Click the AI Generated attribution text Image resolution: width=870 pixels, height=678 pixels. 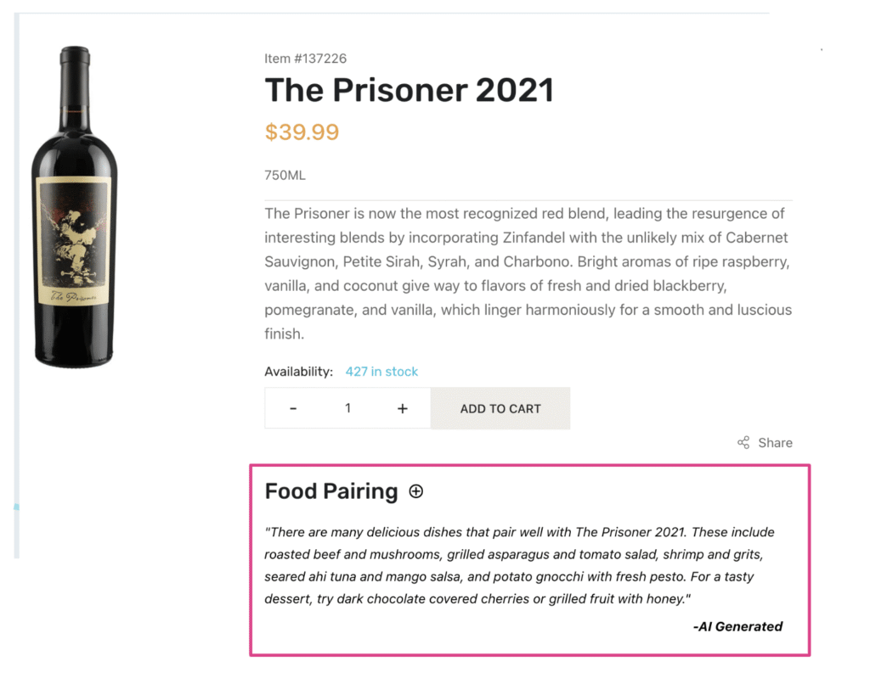(x=738, y=626)
